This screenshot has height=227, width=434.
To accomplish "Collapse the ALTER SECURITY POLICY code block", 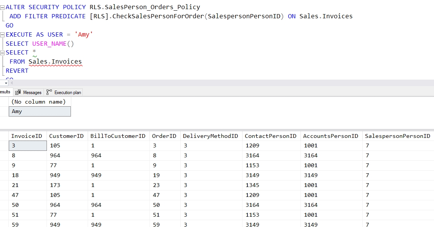I will point(2,8).
